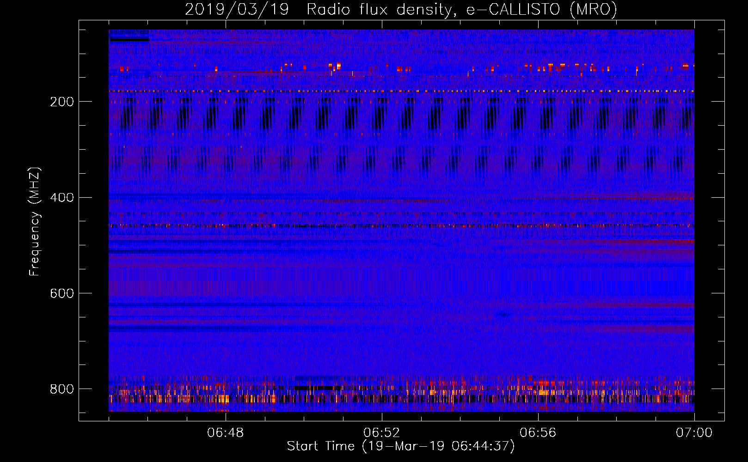Click the time axis label 06:48
The width and height of the screenshot is (748, 462).
click(226, 433)
